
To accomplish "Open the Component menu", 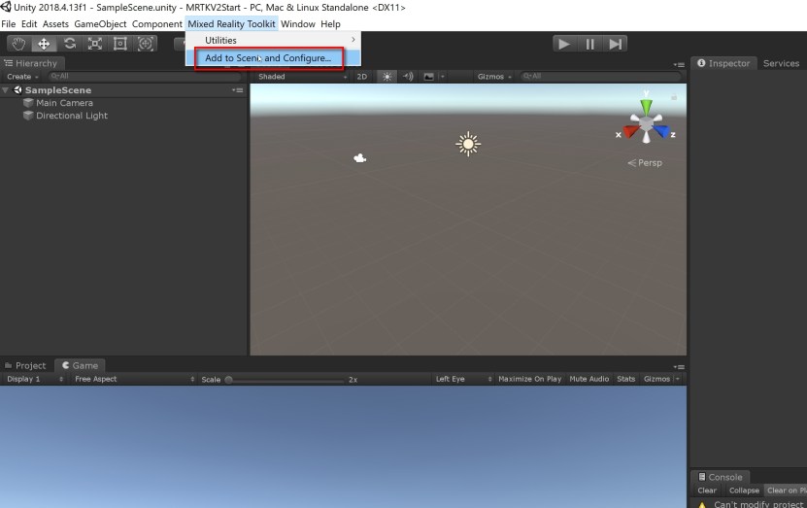I will click(157, 23).
